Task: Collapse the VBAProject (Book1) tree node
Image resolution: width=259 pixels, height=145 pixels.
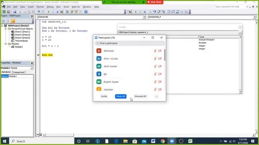Action: pyautogui.click(x=2, y=26)
